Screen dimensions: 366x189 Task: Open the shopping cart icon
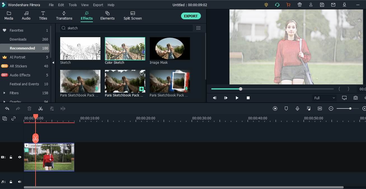(288, 5)
